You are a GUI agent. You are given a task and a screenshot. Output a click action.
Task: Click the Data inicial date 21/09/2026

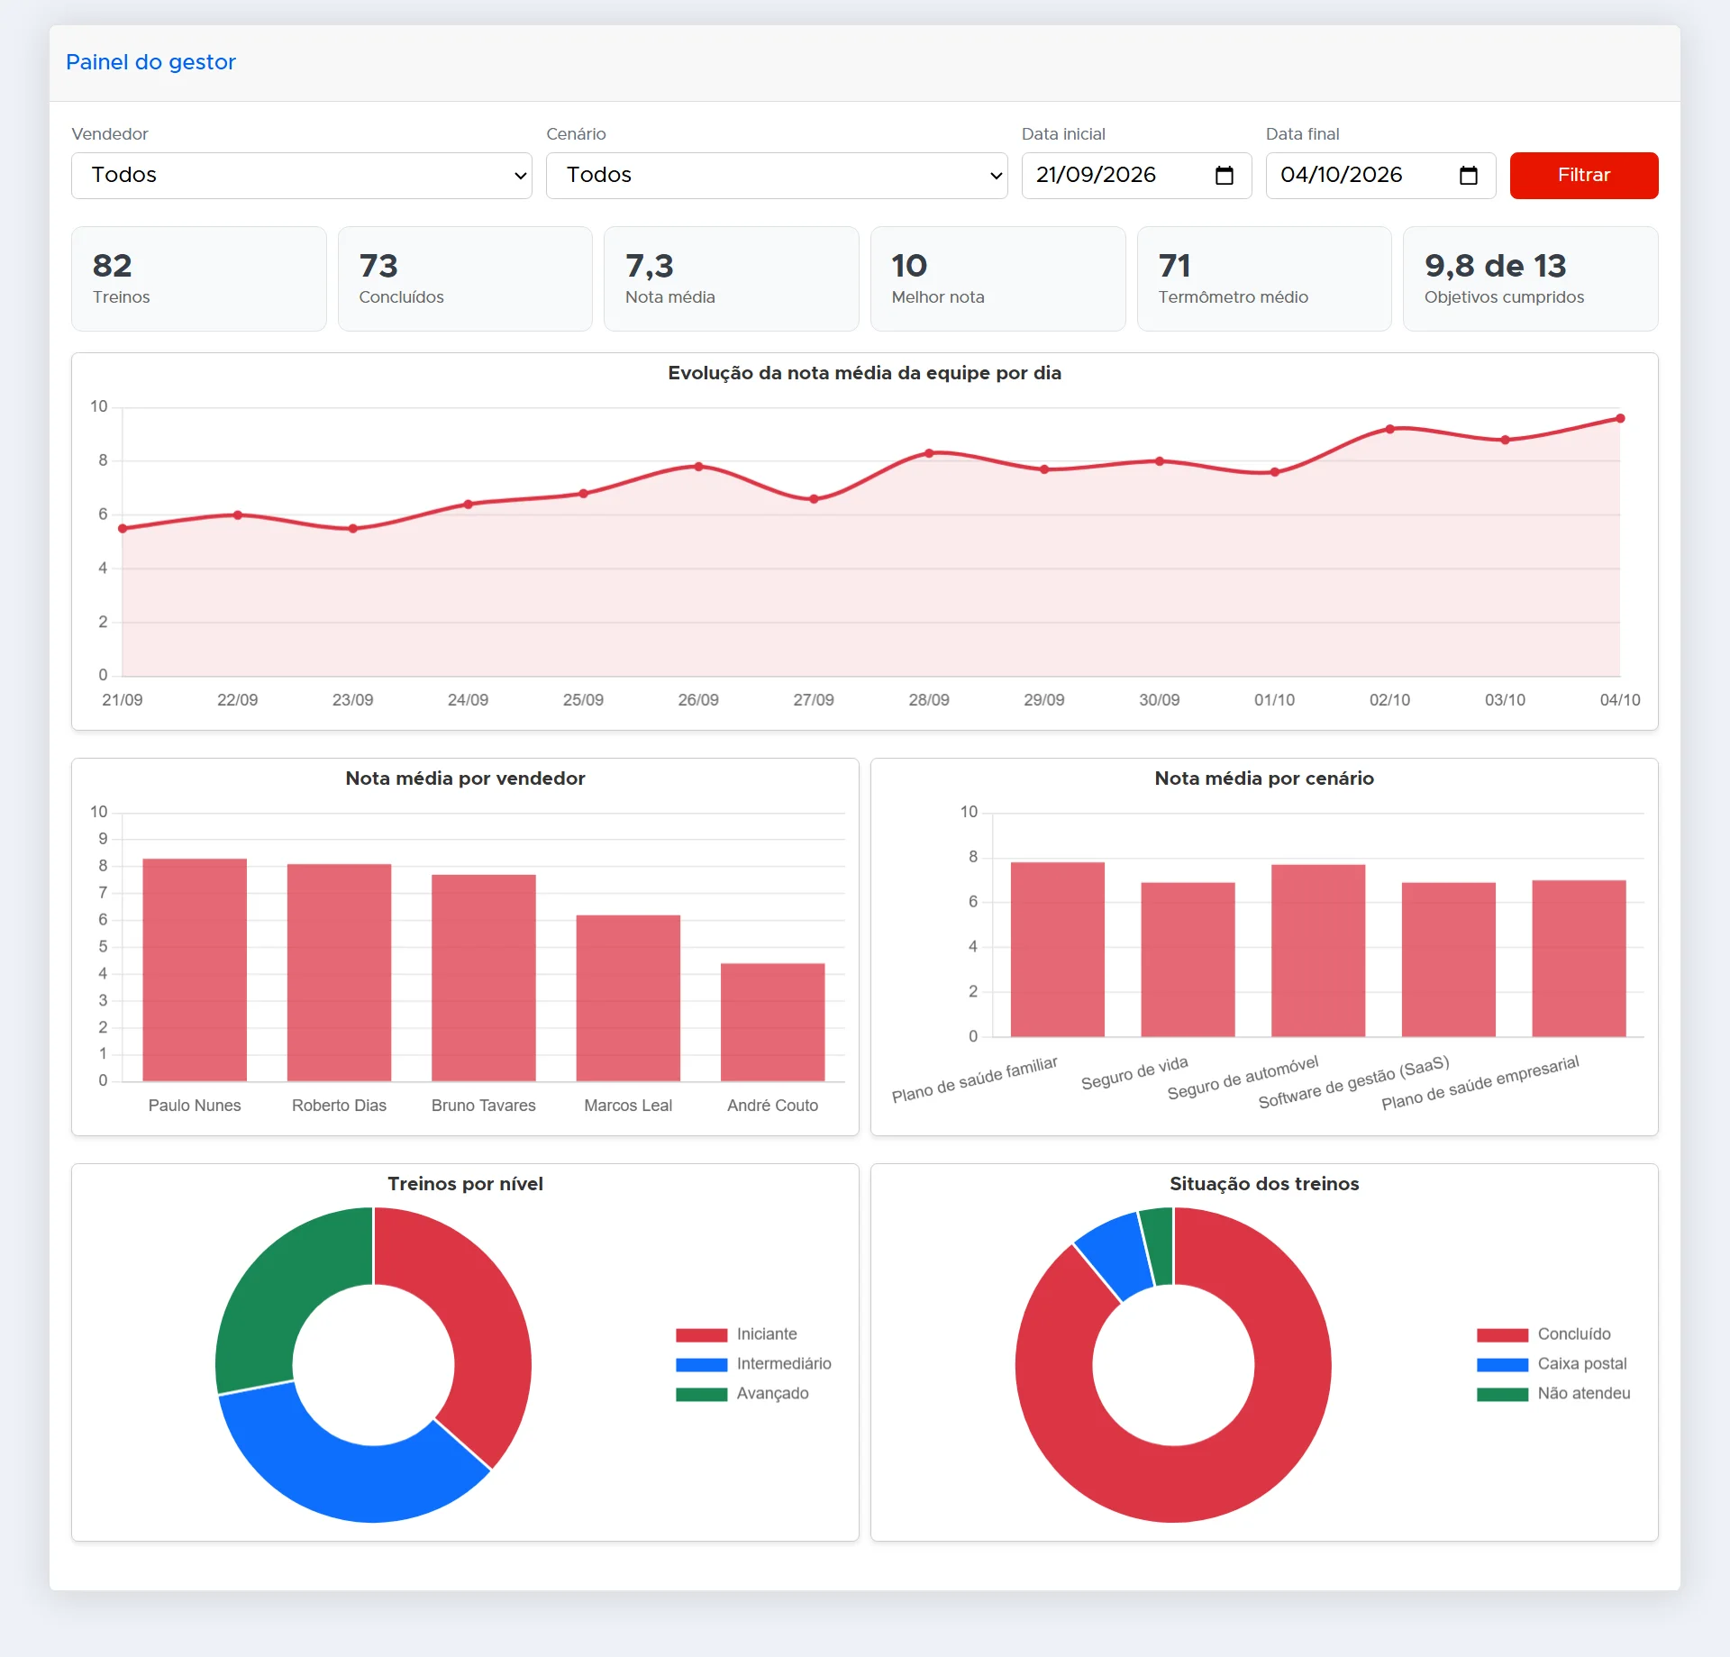(x=1096, y=175)
